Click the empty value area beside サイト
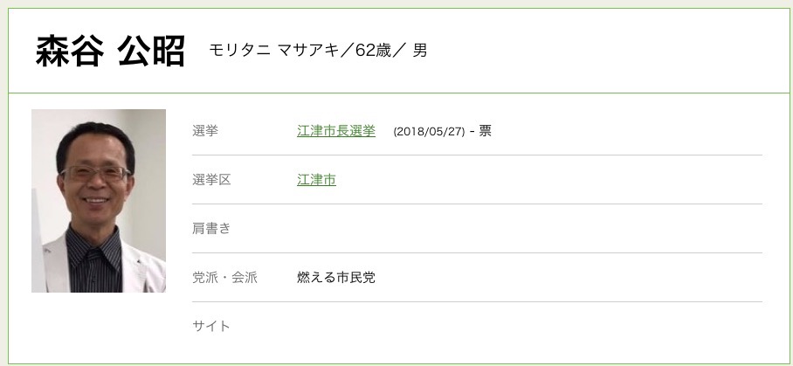 [x=524, y=326]
